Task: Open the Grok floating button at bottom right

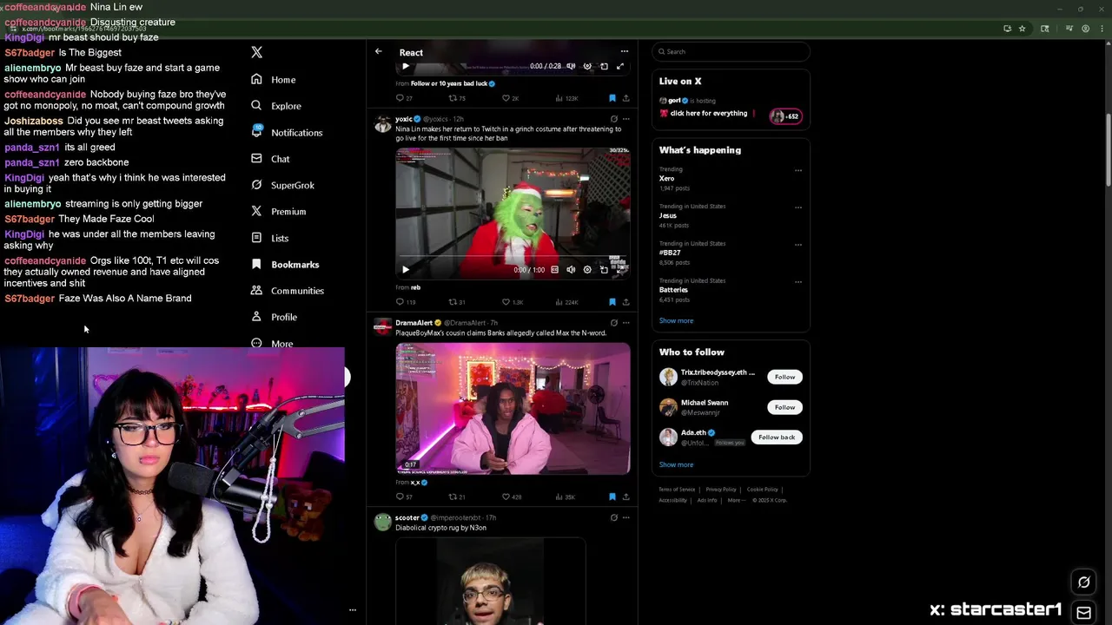Action: click(1083, 582)
